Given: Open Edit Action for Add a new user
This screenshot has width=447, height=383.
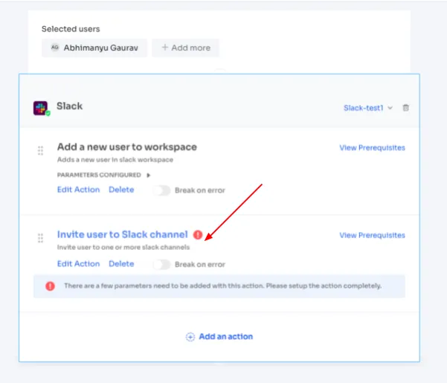Looking at the screenshot, I should click(x=78, y=190).
